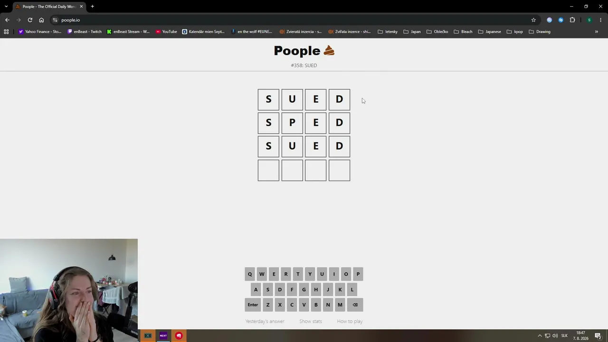Open the Show stats link
The height and width of the screenshot is (342, 608).
(x=311, y=322)
